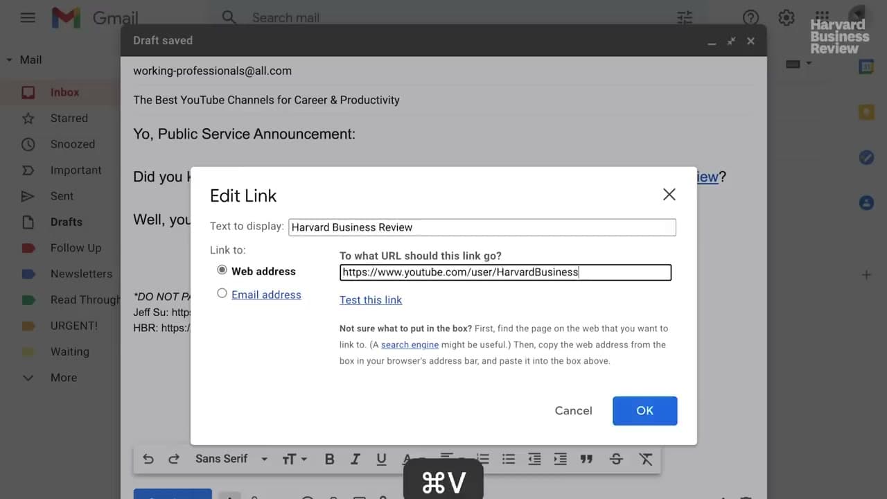This screenshot has width=887, height=499.
Task: Remove formatting from selection
Action: click(x=646, y=459)
